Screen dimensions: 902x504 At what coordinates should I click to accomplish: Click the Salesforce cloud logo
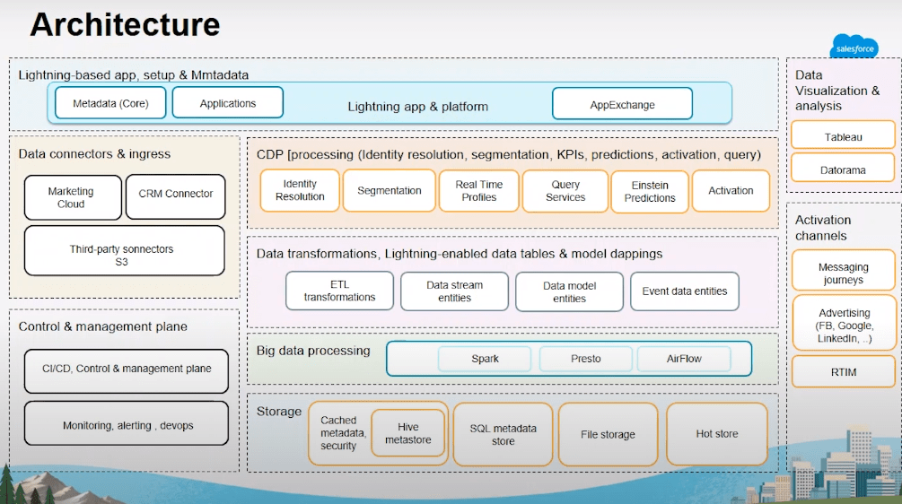pyautogui.click(x=853, y=46)
